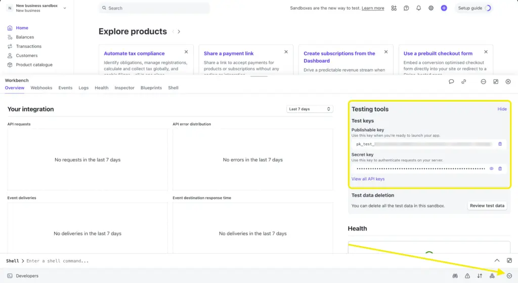The image size is (518, 283).
Task: Dismiss the Share a payment link card
Action: point(286,52)
